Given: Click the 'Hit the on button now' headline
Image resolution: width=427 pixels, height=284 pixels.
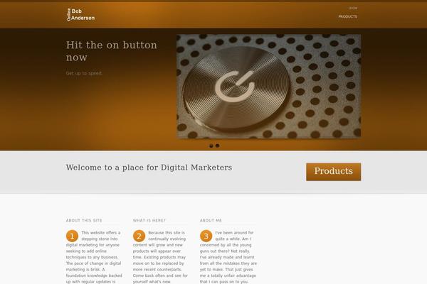Looking at the screenshot, I should tap(112, 51).
